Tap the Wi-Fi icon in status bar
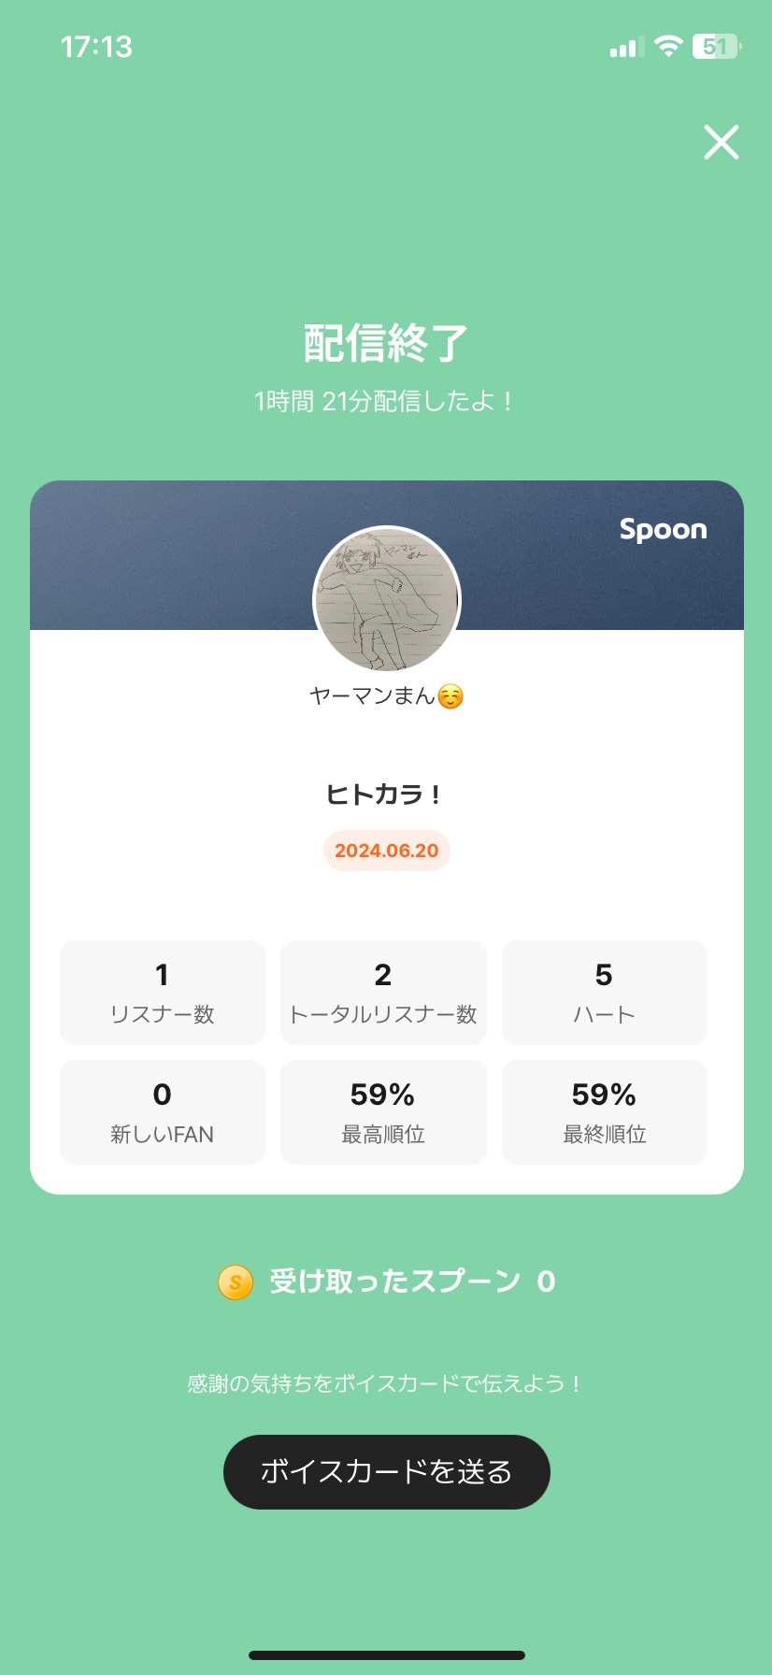772x1675 pixels. [668, 46]
